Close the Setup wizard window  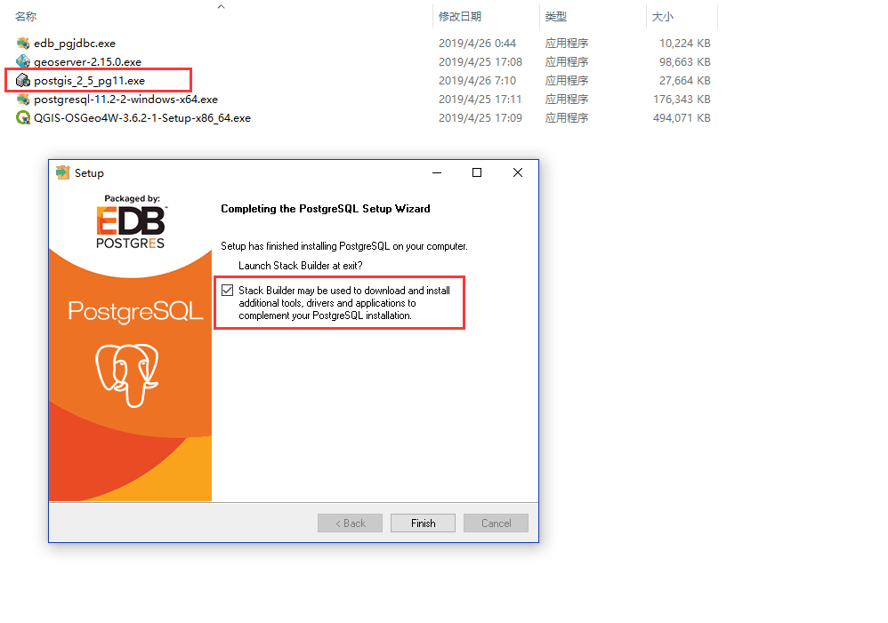(x=518, y=172)
